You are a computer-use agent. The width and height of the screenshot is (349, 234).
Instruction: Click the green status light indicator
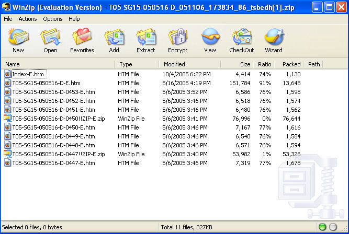(x=322, y=227)
